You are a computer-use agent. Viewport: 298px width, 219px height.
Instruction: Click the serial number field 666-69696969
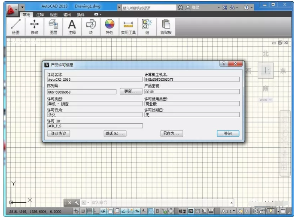[82, 92]
